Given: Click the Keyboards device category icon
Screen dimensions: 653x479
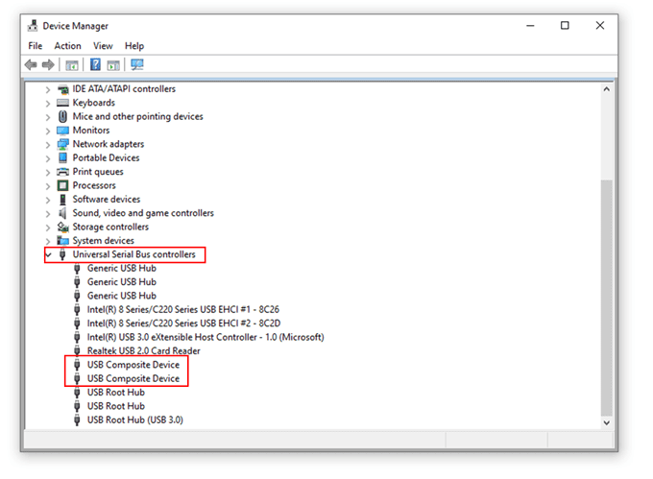Looking at the screenshot, I should click(63, 103).
